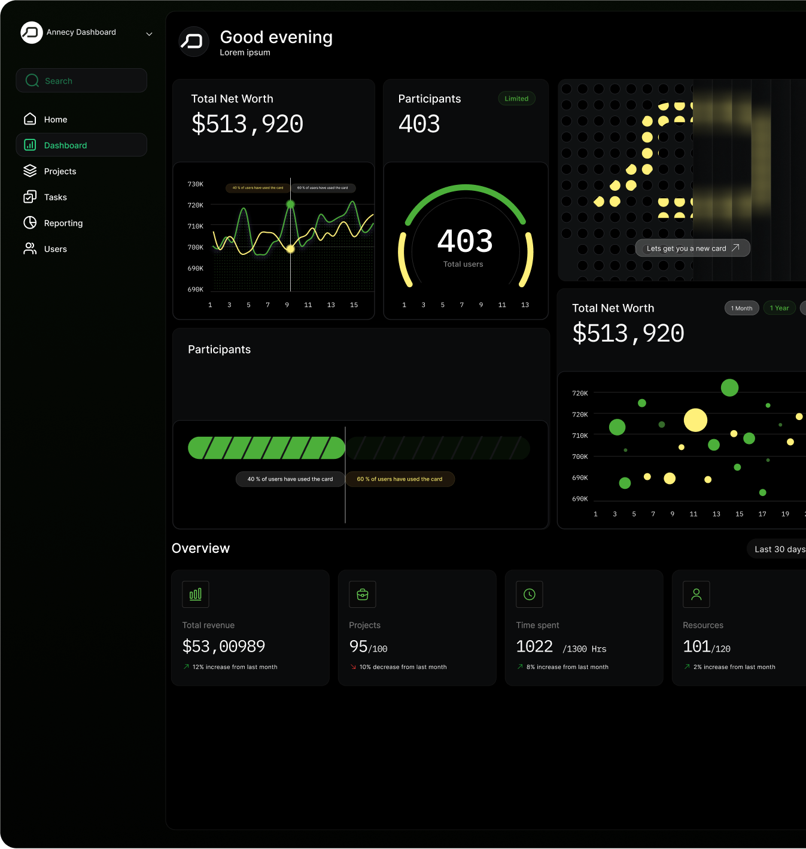Expand the Annecy Dashboard workspace chevron
Image resolution: width=806 pixels, height=849 pixels.
[148, 34]
